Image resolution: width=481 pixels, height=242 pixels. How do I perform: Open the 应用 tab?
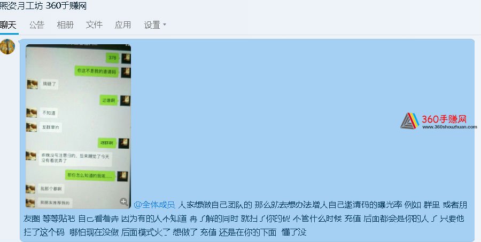point(123,25)
